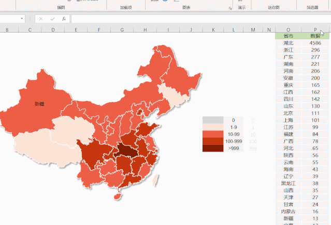Select the 海南 cell

tap(289, 169)
